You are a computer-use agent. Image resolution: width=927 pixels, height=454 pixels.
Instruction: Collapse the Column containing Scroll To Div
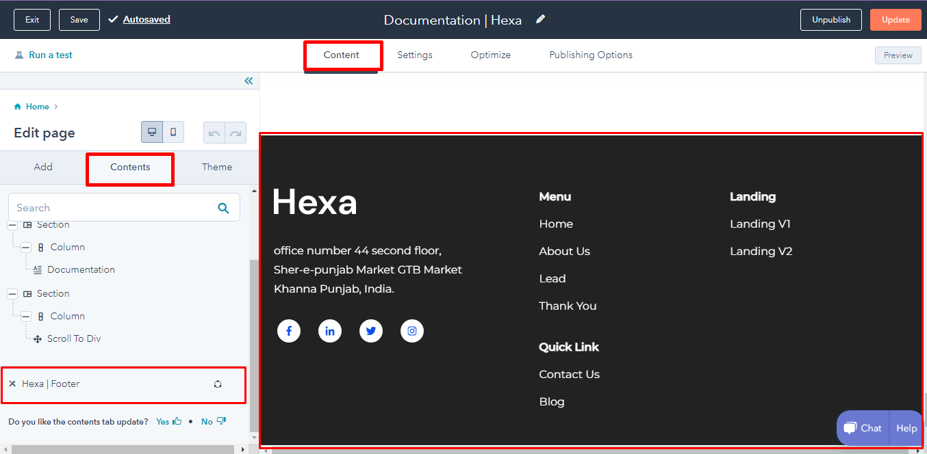click(x=26, y=316)
